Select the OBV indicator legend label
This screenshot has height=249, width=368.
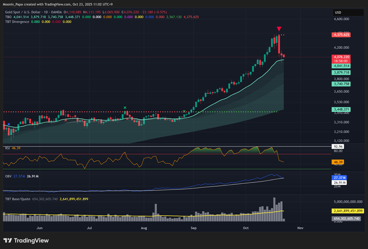(x=8, y=176)
